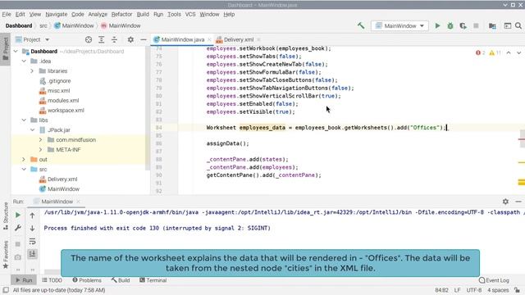Expand the com.mindfusion package
Viewport: 525px width, 295px height.
40,140
